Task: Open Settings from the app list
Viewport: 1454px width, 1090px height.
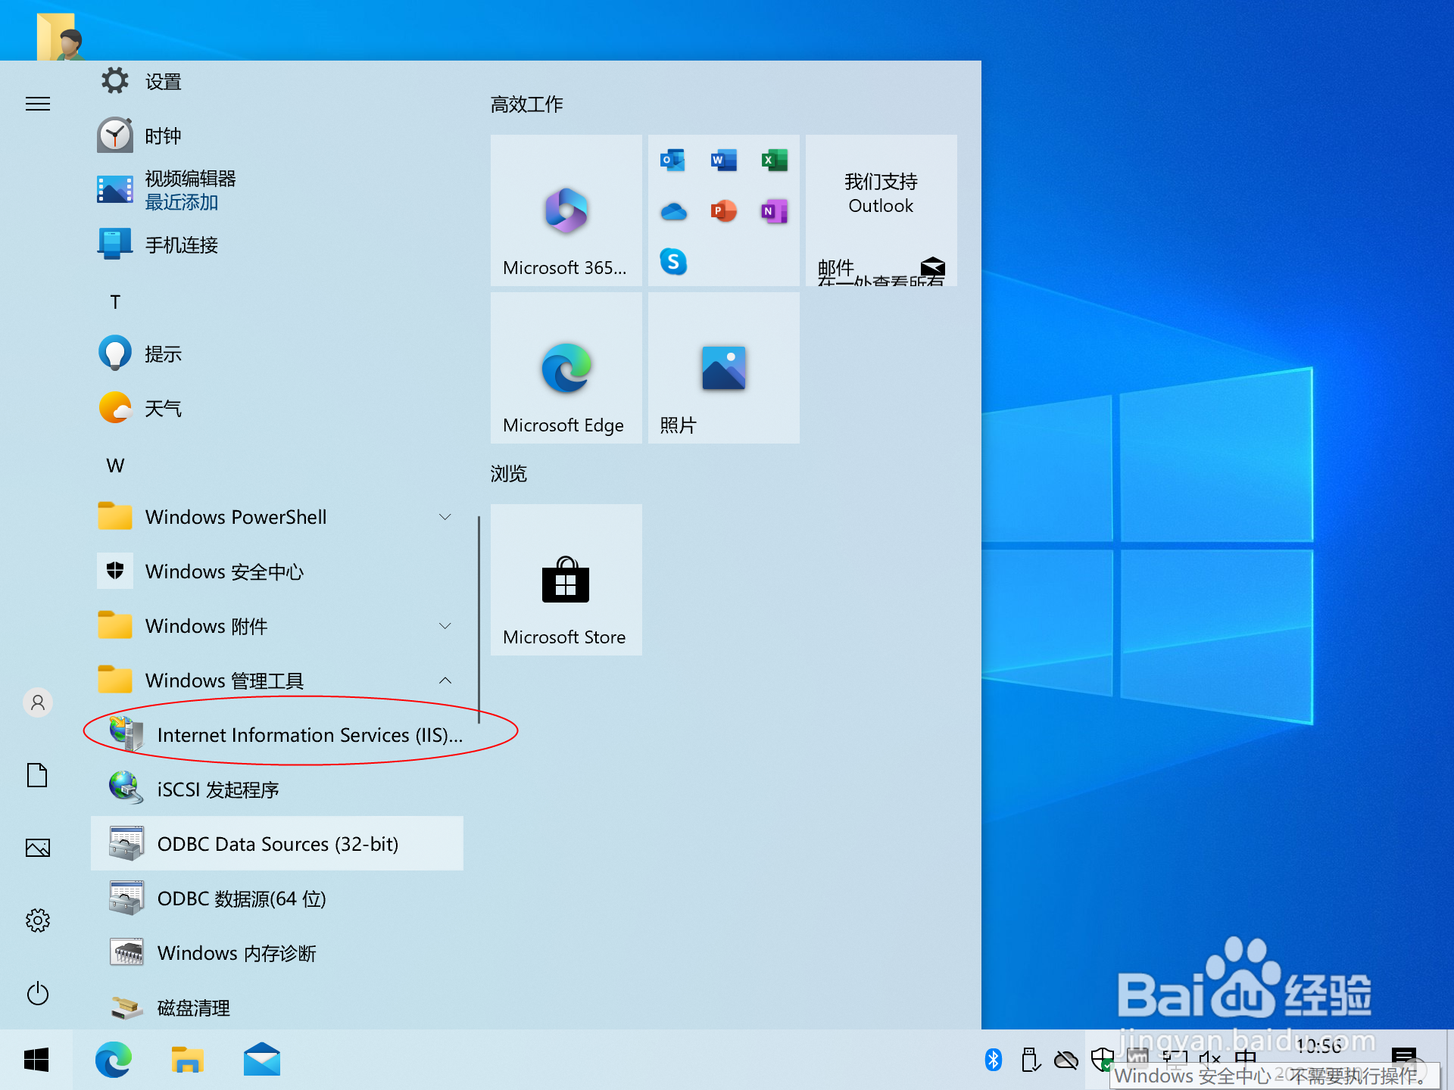Action: tap(277, 81)
